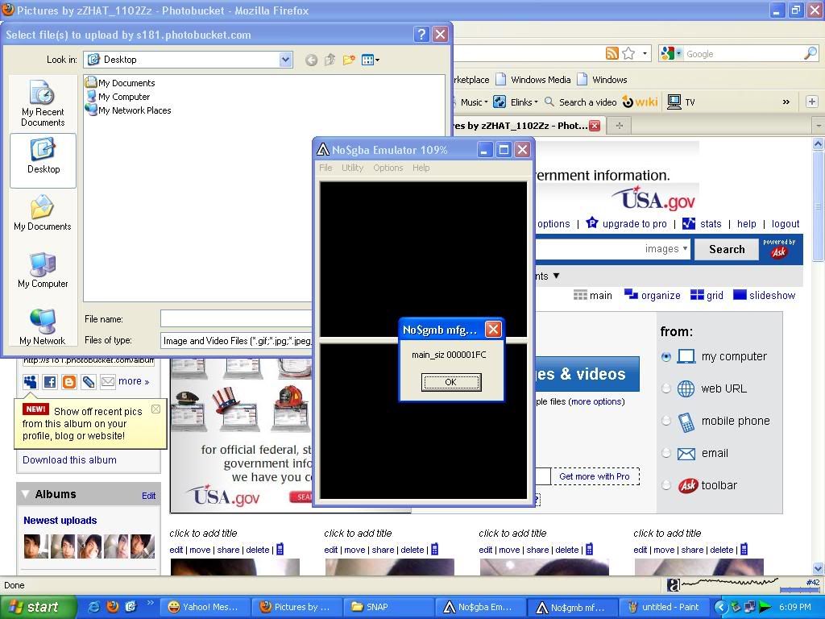Click the Up One Level folder icon
Image resolution: width=825 pixels, height=619 pixels.
click(x=330, y=60)
